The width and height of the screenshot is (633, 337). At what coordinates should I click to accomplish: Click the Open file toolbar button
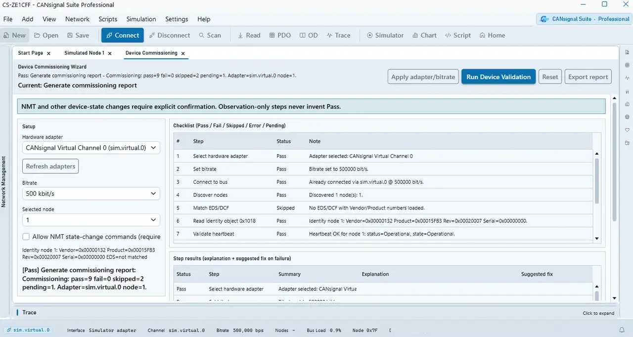pyautogui.click(x=46, y=35)
